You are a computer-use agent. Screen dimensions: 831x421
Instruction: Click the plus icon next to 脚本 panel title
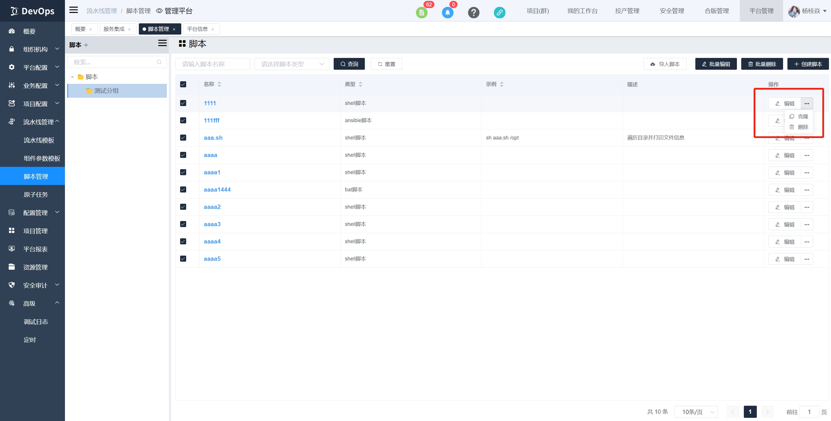click(x=86, y=45)
